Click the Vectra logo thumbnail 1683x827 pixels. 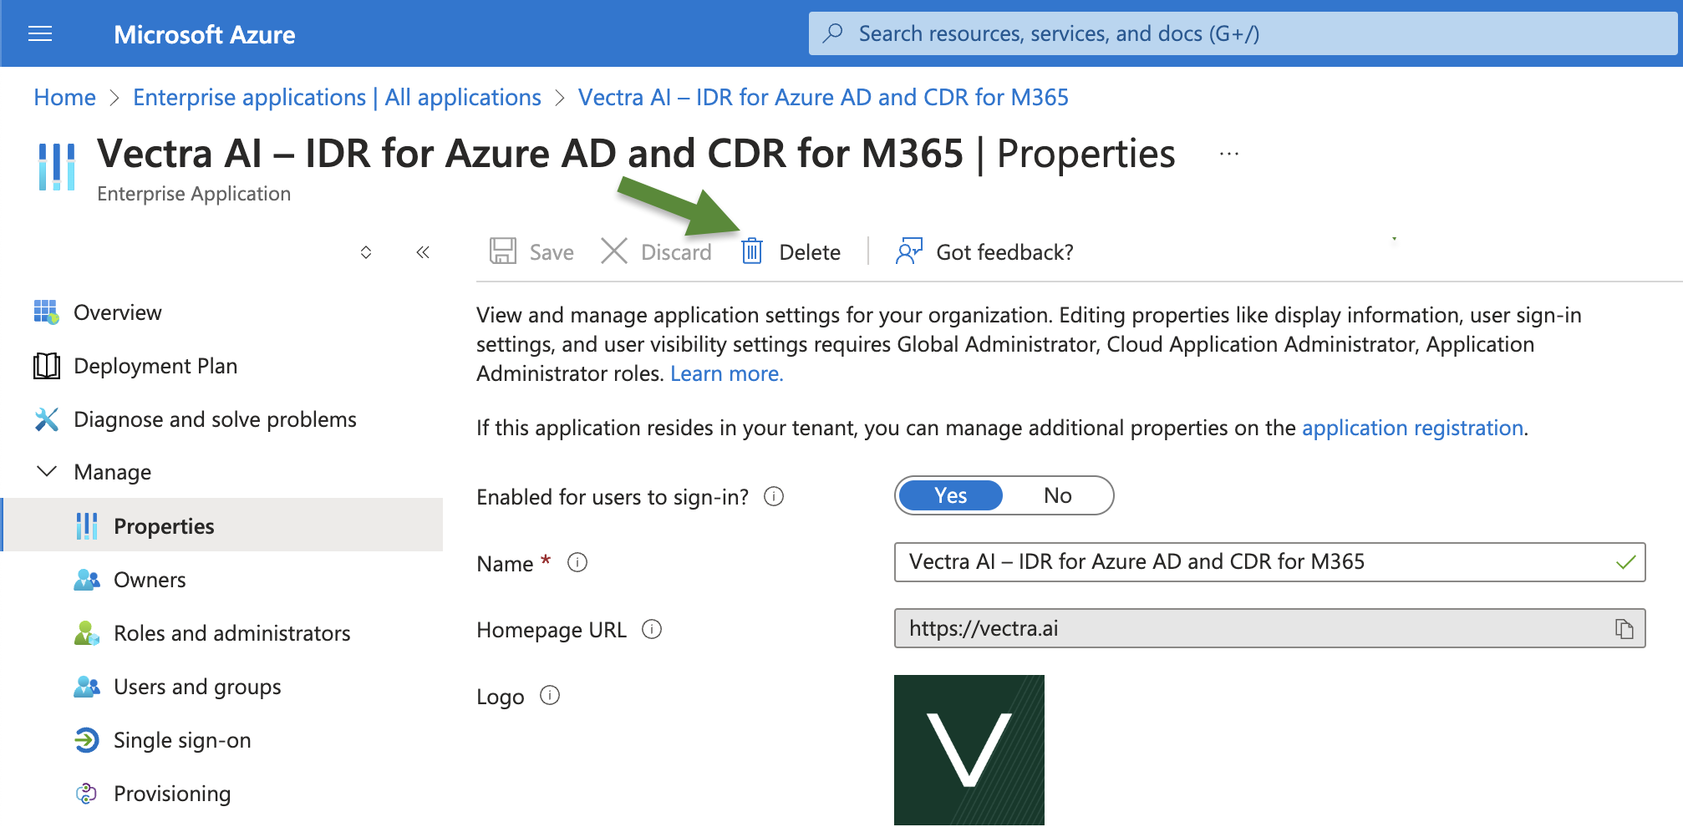(x=969, y=749)
